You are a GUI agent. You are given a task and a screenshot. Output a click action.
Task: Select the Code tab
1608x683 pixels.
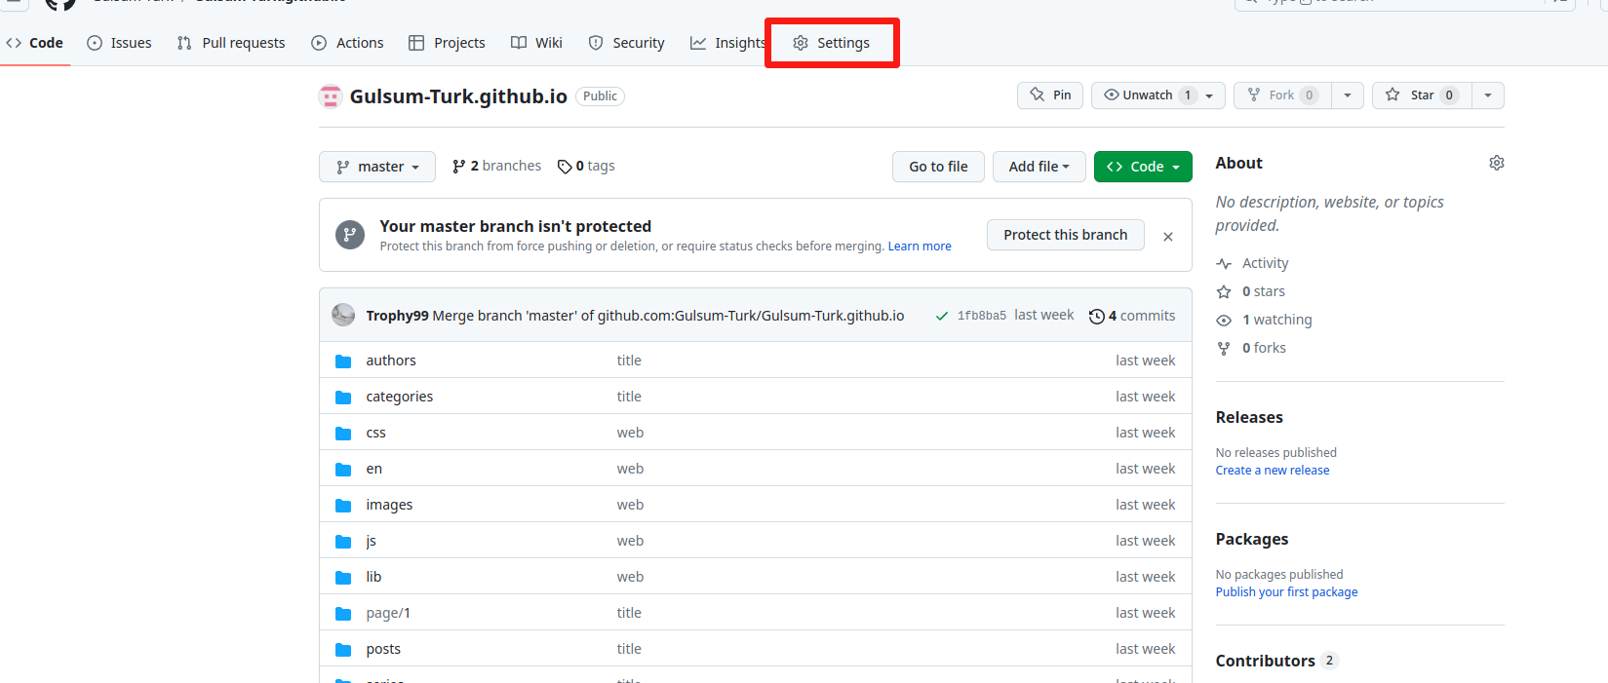click(35, 43)
